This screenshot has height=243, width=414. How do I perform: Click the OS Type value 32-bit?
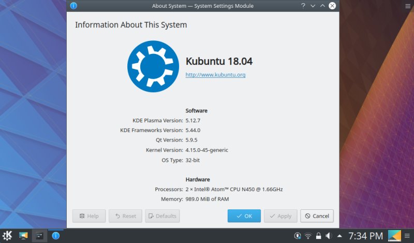click(x=193, y=160)
